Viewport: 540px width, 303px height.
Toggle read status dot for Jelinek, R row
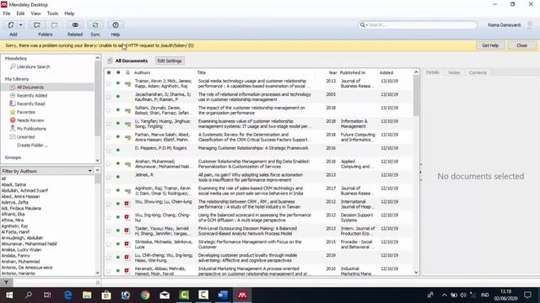(118, 177)
